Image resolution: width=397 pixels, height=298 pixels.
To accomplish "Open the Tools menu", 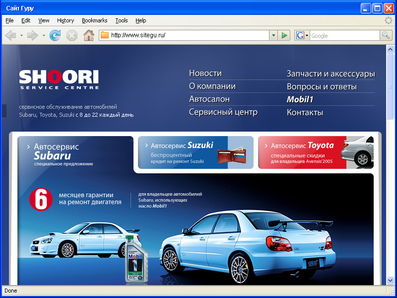I will [x=122, y=20].
